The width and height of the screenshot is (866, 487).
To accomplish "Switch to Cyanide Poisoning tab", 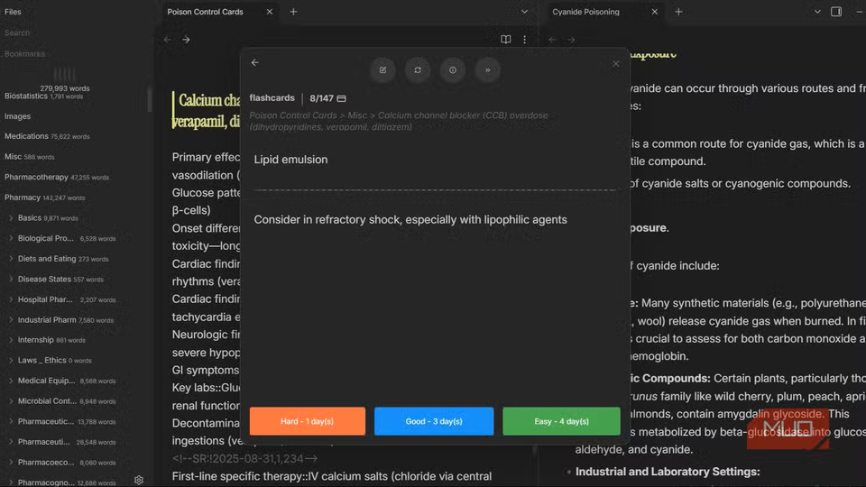I will click(588, 12).
